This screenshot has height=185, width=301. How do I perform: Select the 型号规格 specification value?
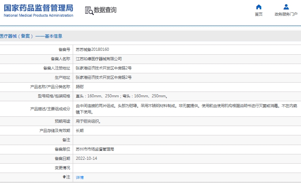(x=121, y=96)
